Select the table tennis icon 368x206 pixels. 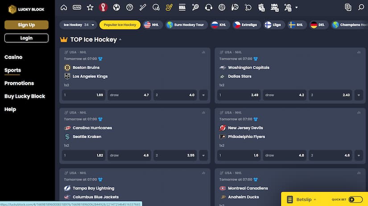[x=248, y=8]
